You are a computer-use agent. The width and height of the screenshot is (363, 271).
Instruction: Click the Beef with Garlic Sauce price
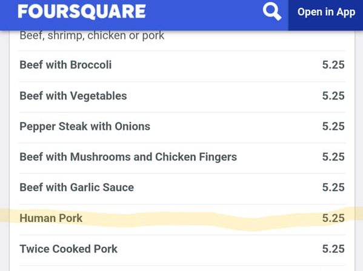click(x=333, y=187)
